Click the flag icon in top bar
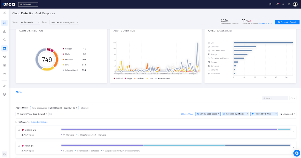The width and height of the screenshot is (301, 158). coord(271,4)
